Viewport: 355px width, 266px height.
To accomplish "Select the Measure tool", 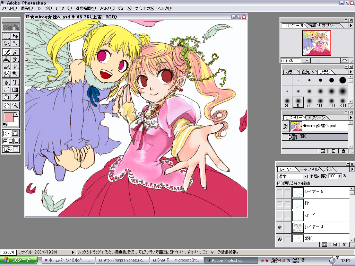I will [x=7, y=90].
